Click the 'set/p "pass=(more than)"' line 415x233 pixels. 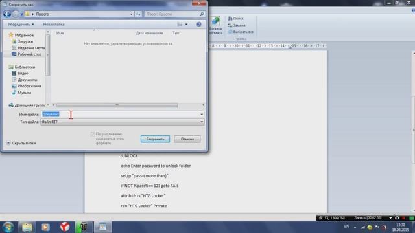[x=145, y=175]
